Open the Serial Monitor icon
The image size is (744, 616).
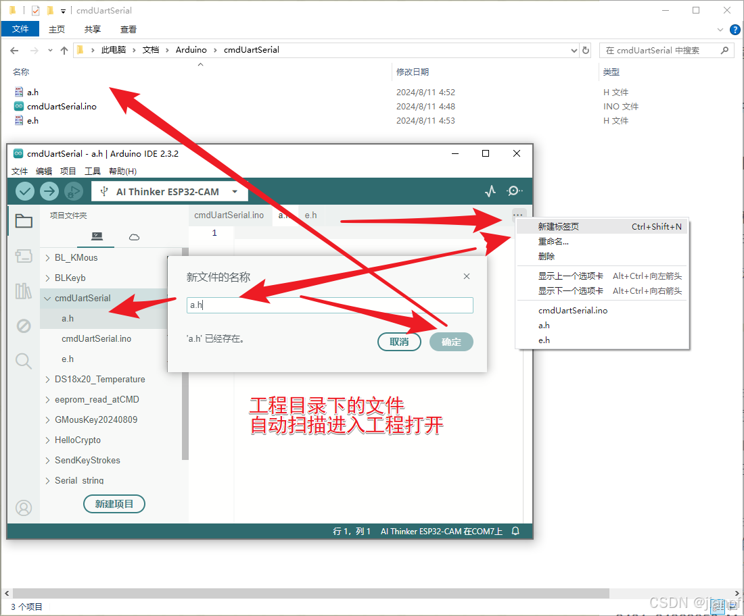pyautogui.click(x=514, y=191)
